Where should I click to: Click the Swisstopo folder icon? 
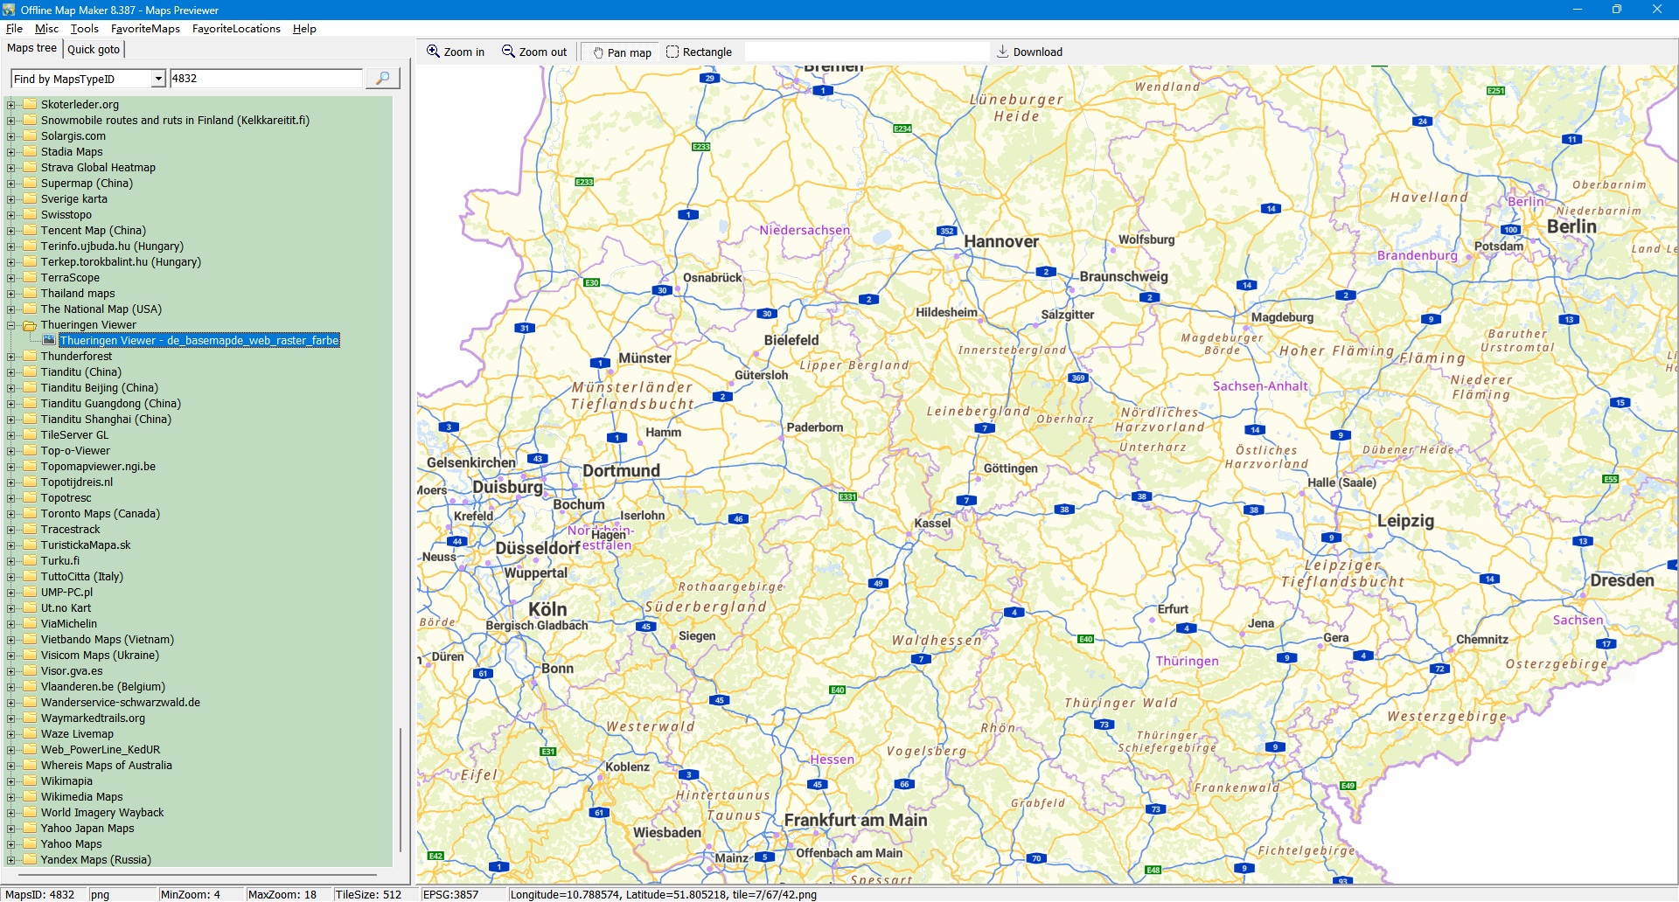[x=30, y=215]
